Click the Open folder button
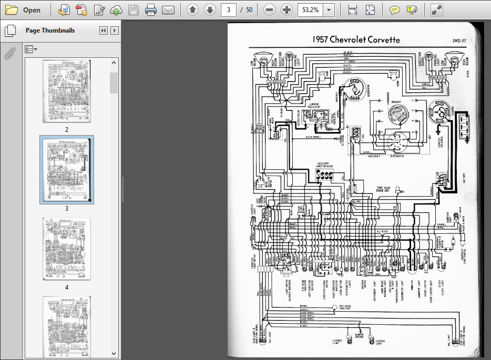Screen dimensions: 491x360 click(23, 10)
